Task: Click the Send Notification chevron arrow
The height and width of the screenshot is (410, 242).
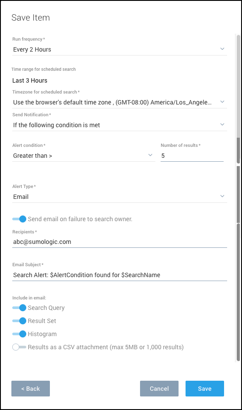Action: click(222, 125)
